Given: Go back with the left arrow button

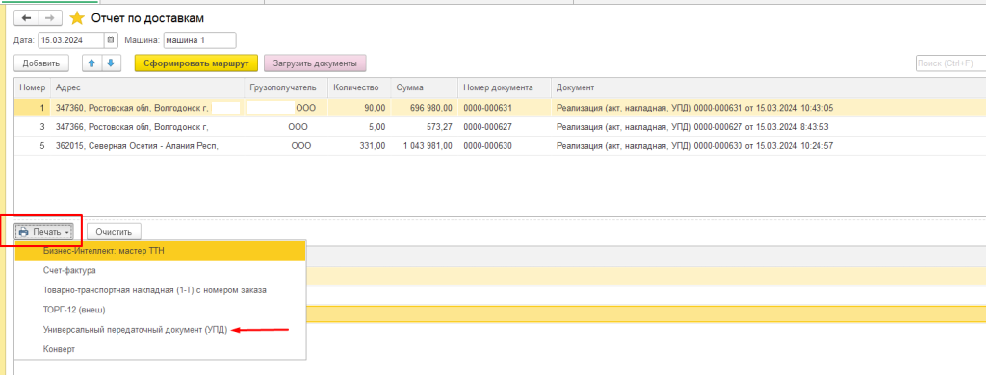Looking at the screenshot, I should [26, 17].
